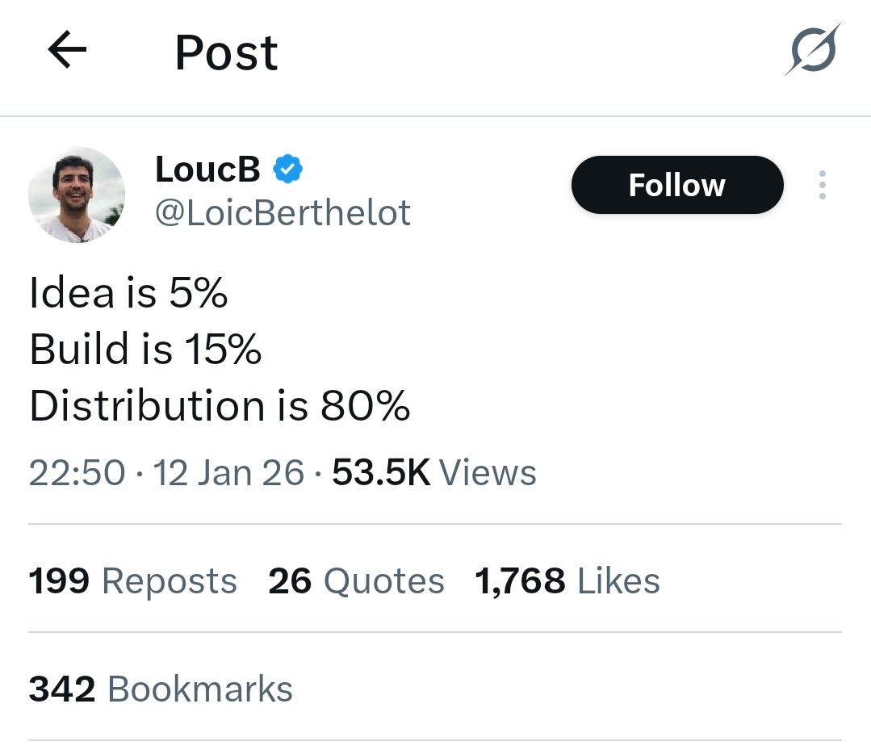Tap the Post header title
The image size is (871, 754).
coord(226,53)
